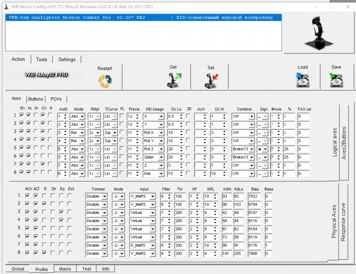The width and height of the screenshot is (356, 274).
Task: Toggle the Cn checkbox for logical axis 7
Action: [43, 164]
